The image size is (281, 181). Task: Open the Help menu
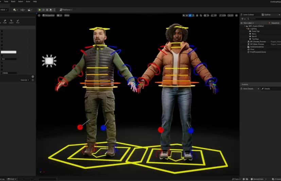35,1
